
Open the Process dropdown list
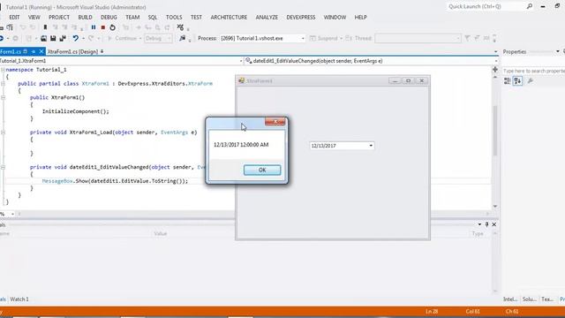(303, 38)
